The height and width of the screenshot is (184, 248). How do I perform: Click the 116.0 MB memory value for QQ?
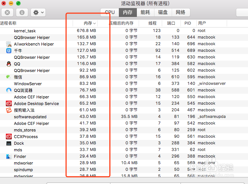point(87,64)
